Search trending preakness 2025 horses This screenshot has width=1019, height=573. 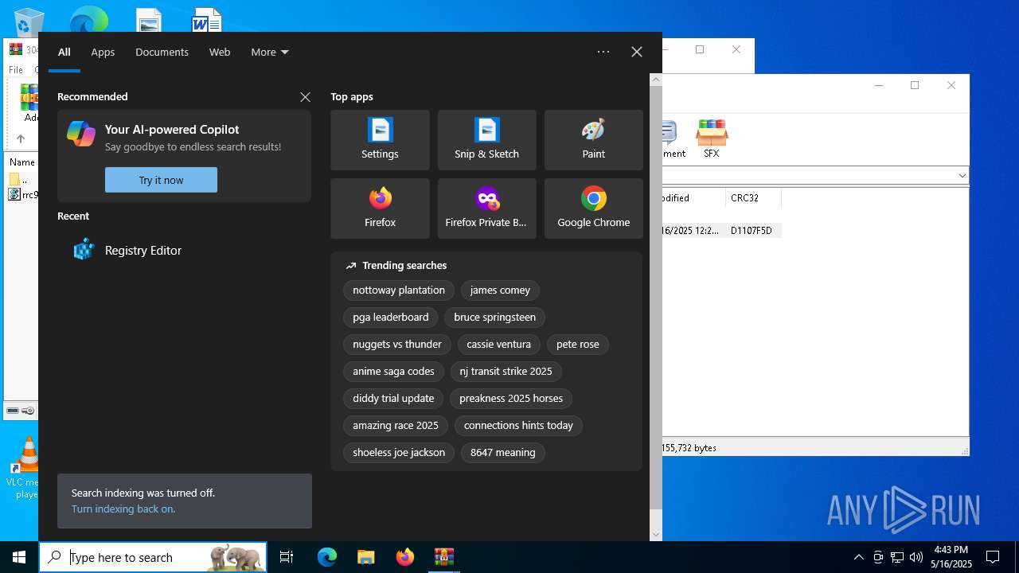tap(511, 399)
